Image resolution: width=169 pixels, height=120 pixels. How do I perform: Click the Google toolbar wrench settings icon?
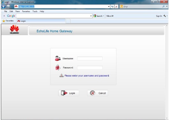point(165,16)
